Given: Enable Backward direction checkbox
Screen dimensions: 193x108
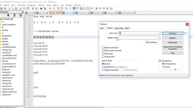Looking at the screenshot, I should click(x=103, y=47).
